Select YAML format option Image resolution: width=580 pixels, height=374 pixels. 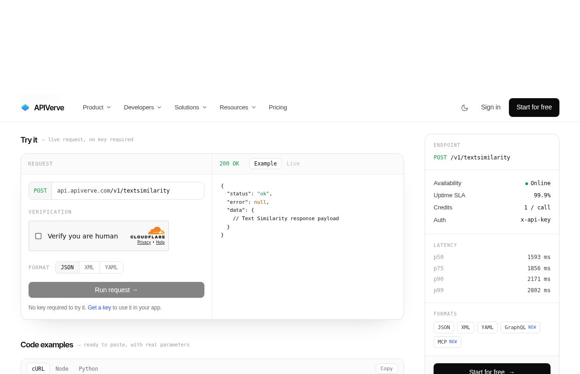[x=111, y=267]
